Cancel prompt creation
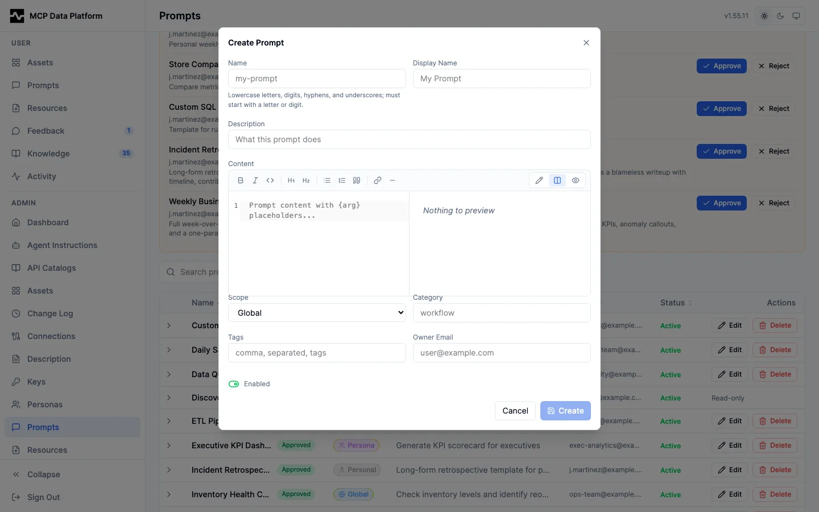Screen dimensions: 819x512 (515, 411)
